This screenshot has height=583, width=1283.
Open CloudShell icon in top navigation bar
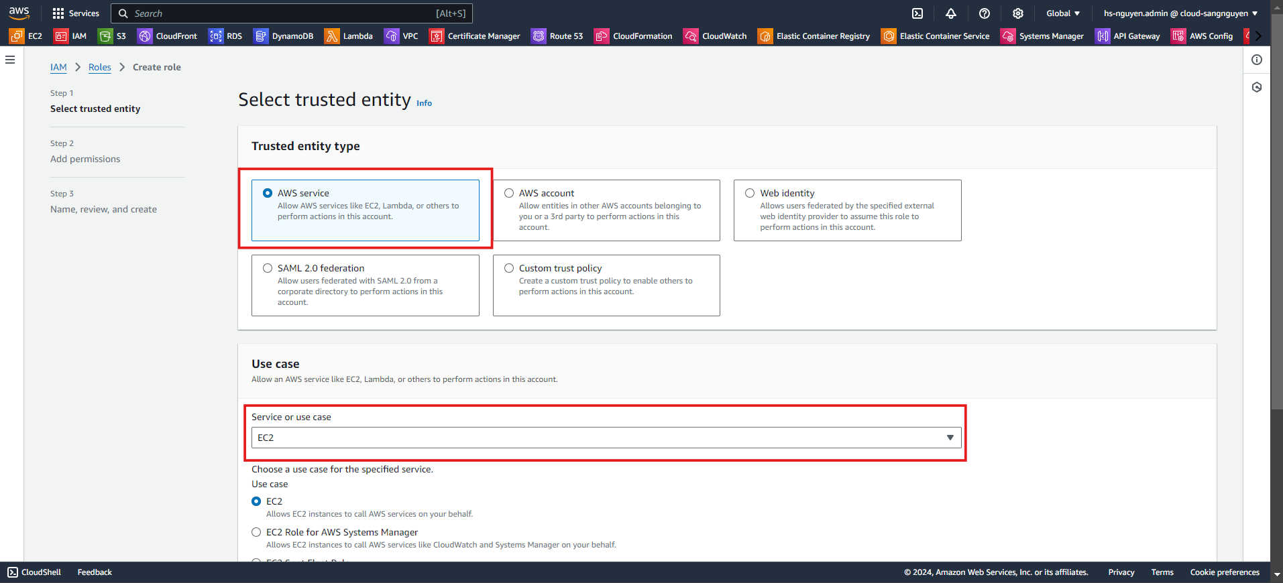(x=917, y=13)
